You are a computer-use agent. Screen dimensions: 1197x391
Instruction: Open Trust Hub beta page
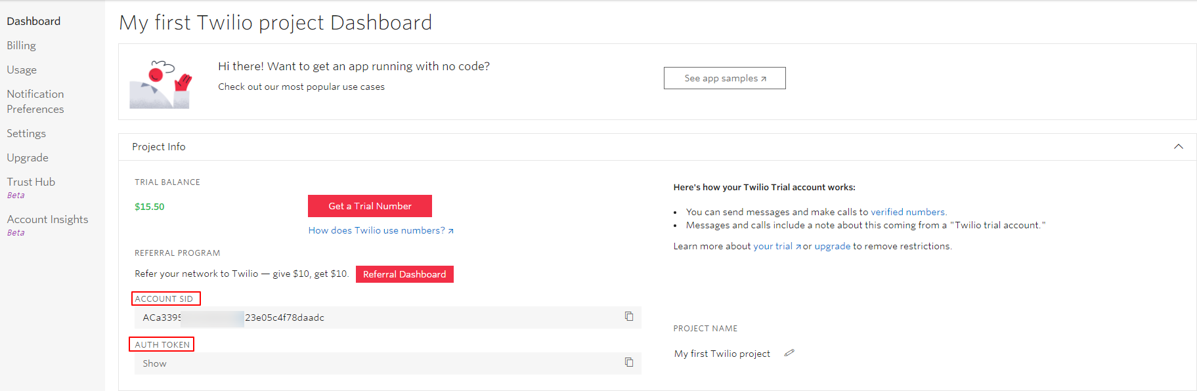tap(31, 187)
